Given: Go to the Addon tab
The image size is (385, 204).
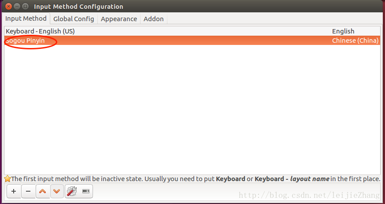Looking at the screenshot, I should click(x=153, y=19).
